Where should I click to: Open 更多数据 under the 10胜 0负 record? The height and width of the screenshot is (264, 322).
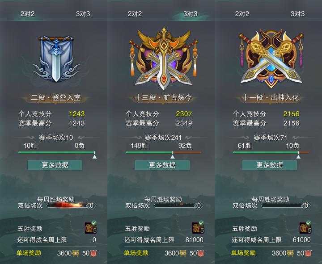click(55, 165)
